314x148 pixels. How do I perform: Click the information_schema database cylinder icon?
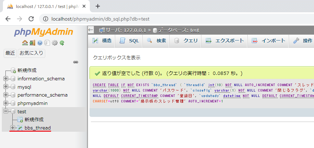(13, 79)
